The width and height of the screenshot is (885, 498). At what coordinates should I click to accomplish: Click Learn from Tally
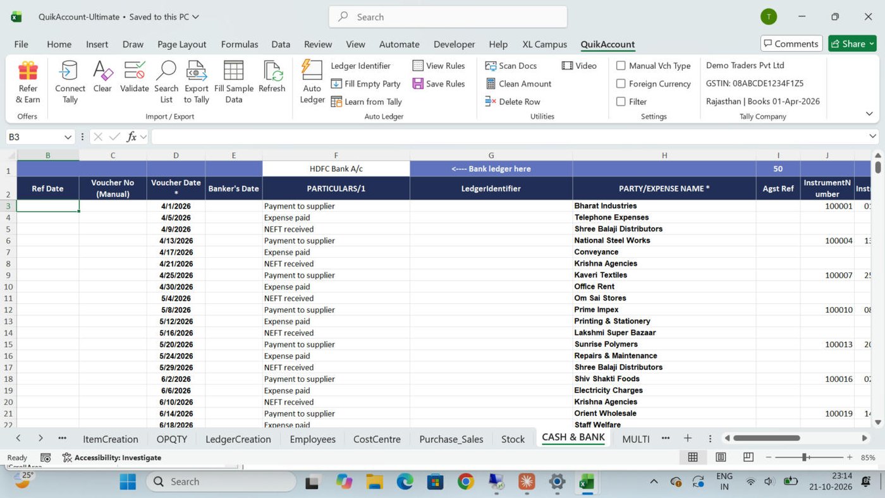(x=366, y=102)
